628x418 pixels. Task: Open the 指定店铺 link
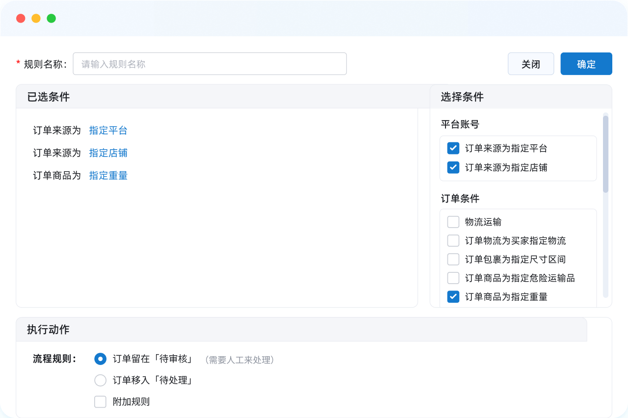tap(108, 153)
